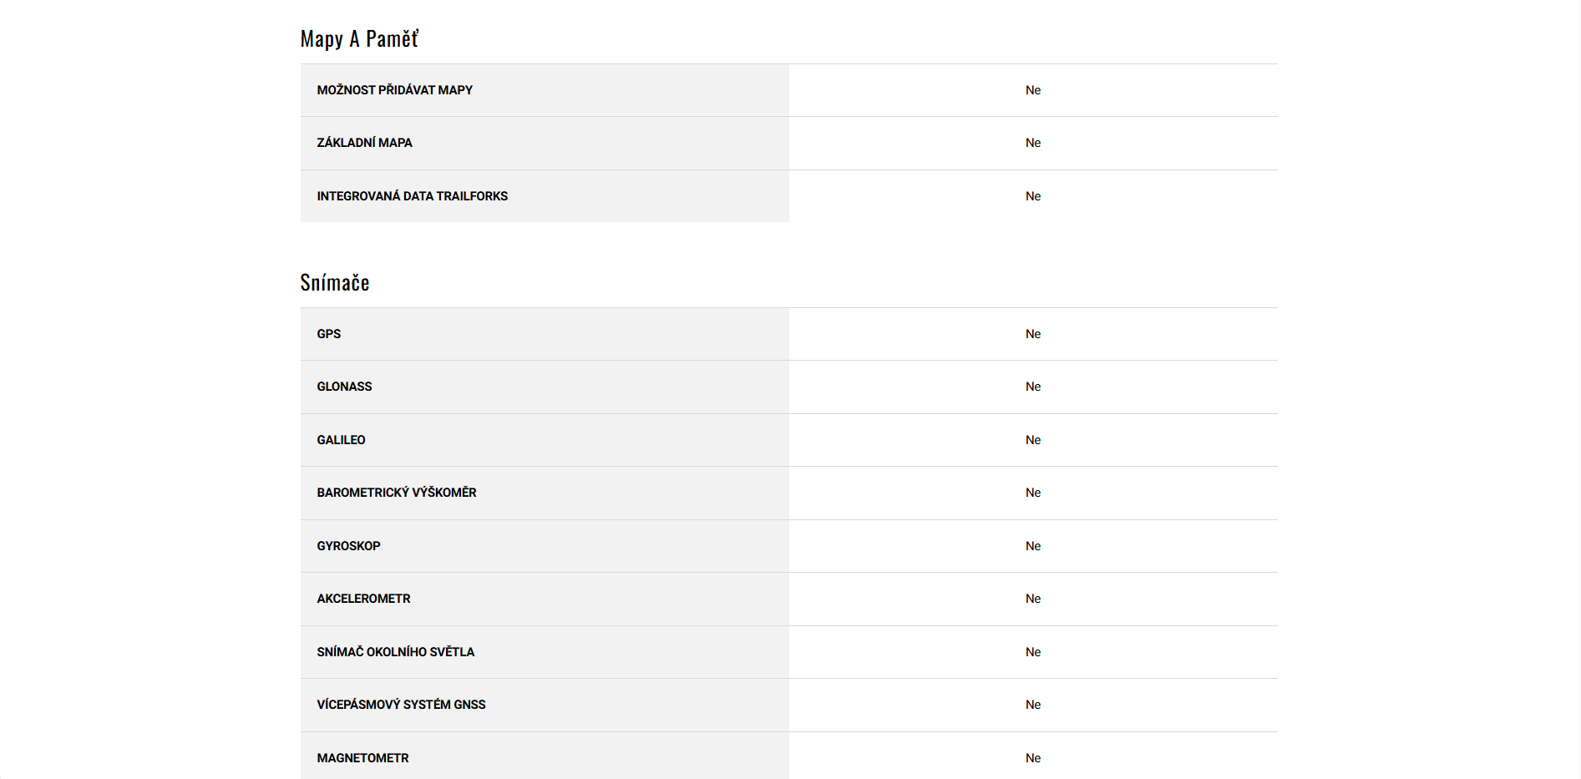Select the Snímač okolního světla label
The image size is (1581, 779).
(395, 652)
